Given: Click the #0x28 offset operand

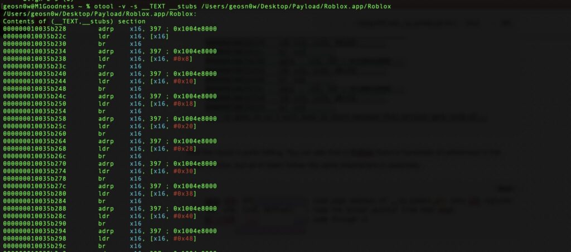Looking at the screenshot, I should [x=184, y=148].
